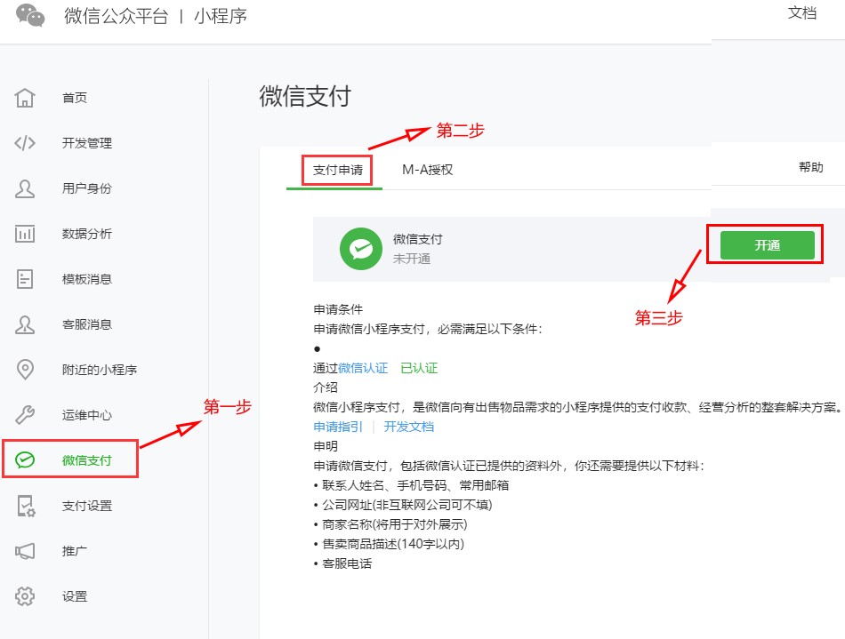
Task: Open the 申请指引 link
Action: 338,427
